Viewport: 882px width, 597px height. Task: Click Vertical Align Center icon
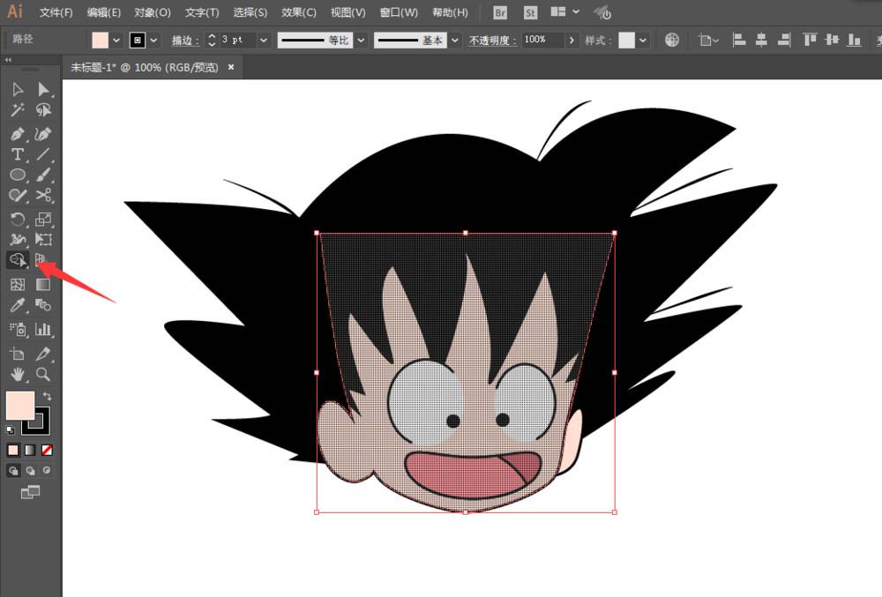coord(832,40)
